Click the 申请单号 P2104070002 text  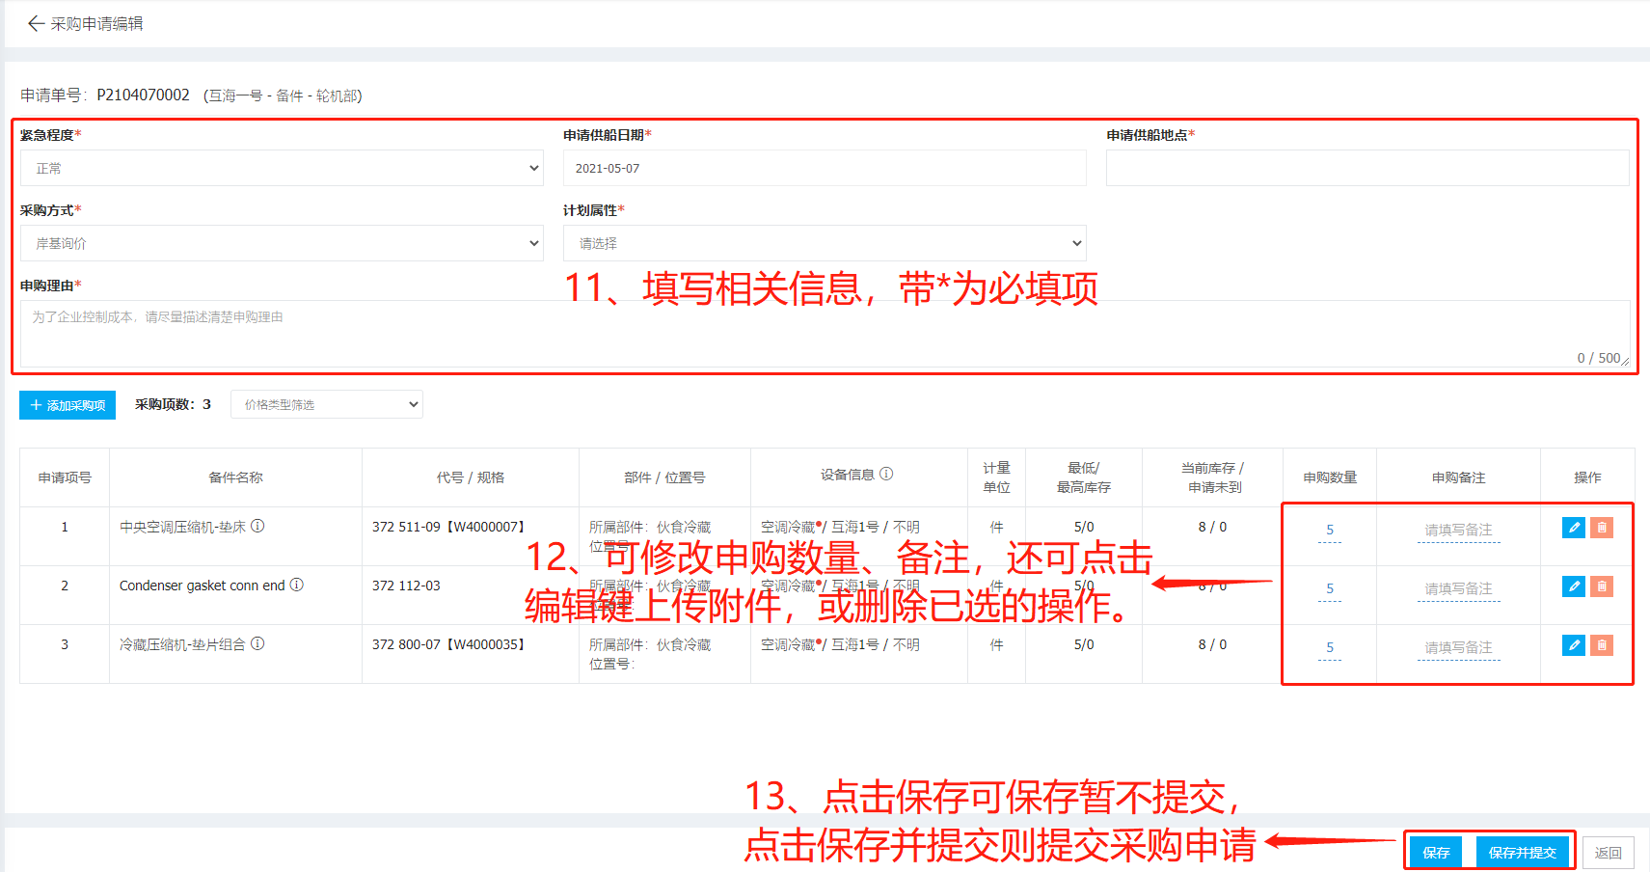(x=105, y=95)
